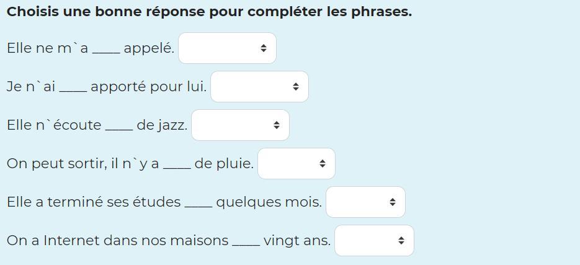Click the blank before "vingt ans"
580x265 pixels.
[246, 241]
